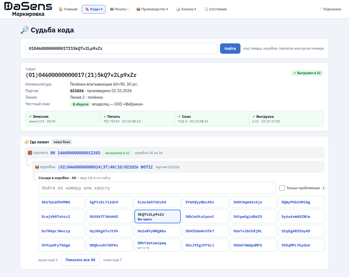Open neighbor code 5UDCHqmH3xSjo

pyautogui.click(x=254, y=202)
